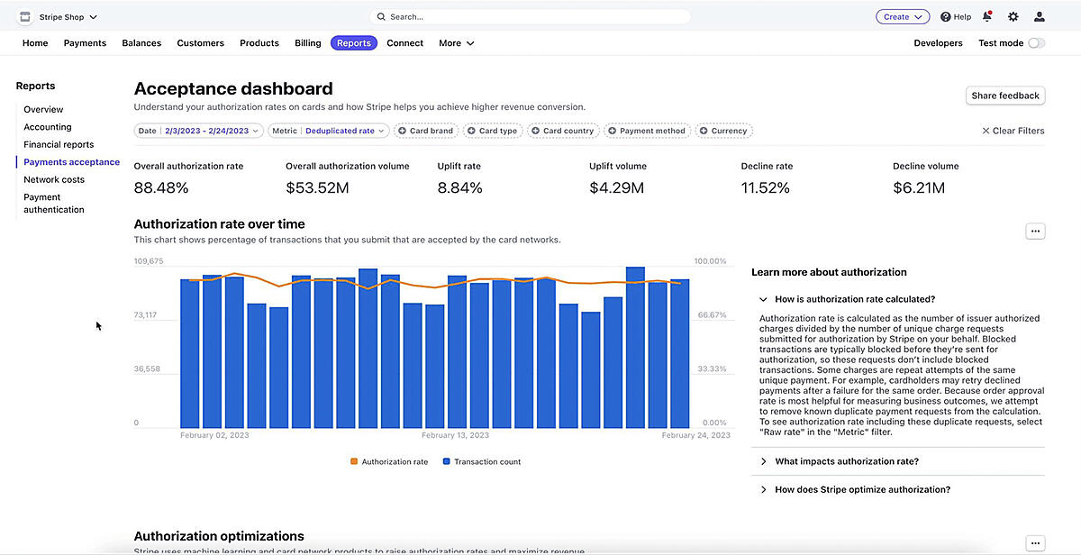Toggle the Authorization rate legend series

point(388,462)
